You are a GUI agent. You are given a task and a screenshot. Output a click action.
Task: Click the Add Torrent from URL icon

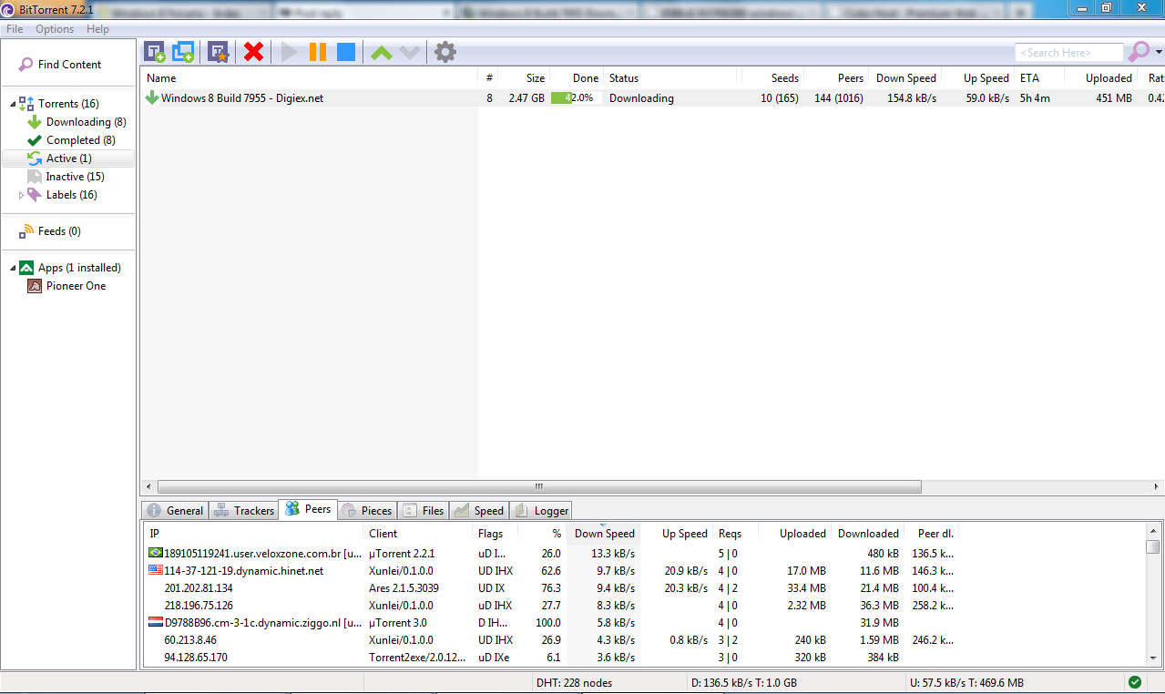(x=183, y=52)
